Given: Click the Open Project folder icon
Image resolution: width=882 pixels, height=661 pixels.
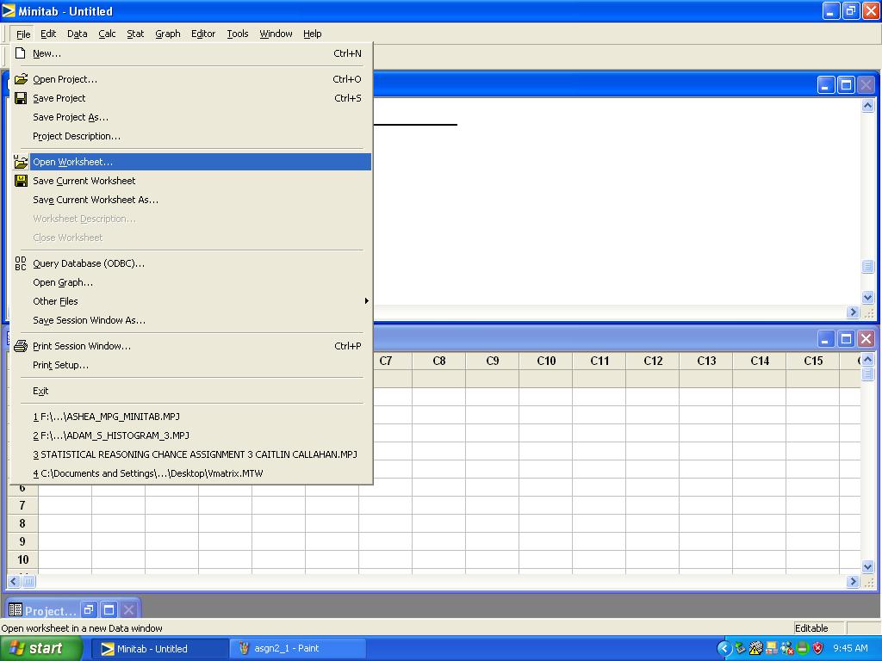Looking at the screenshot, I should (22, 79).
